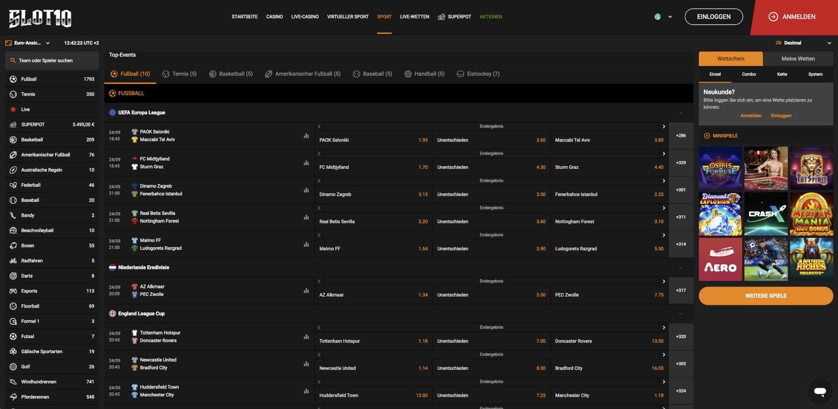Open Live section in sidebar
Image resolution: width=838 pixels, height=409 pixels.
coord(52,109)
